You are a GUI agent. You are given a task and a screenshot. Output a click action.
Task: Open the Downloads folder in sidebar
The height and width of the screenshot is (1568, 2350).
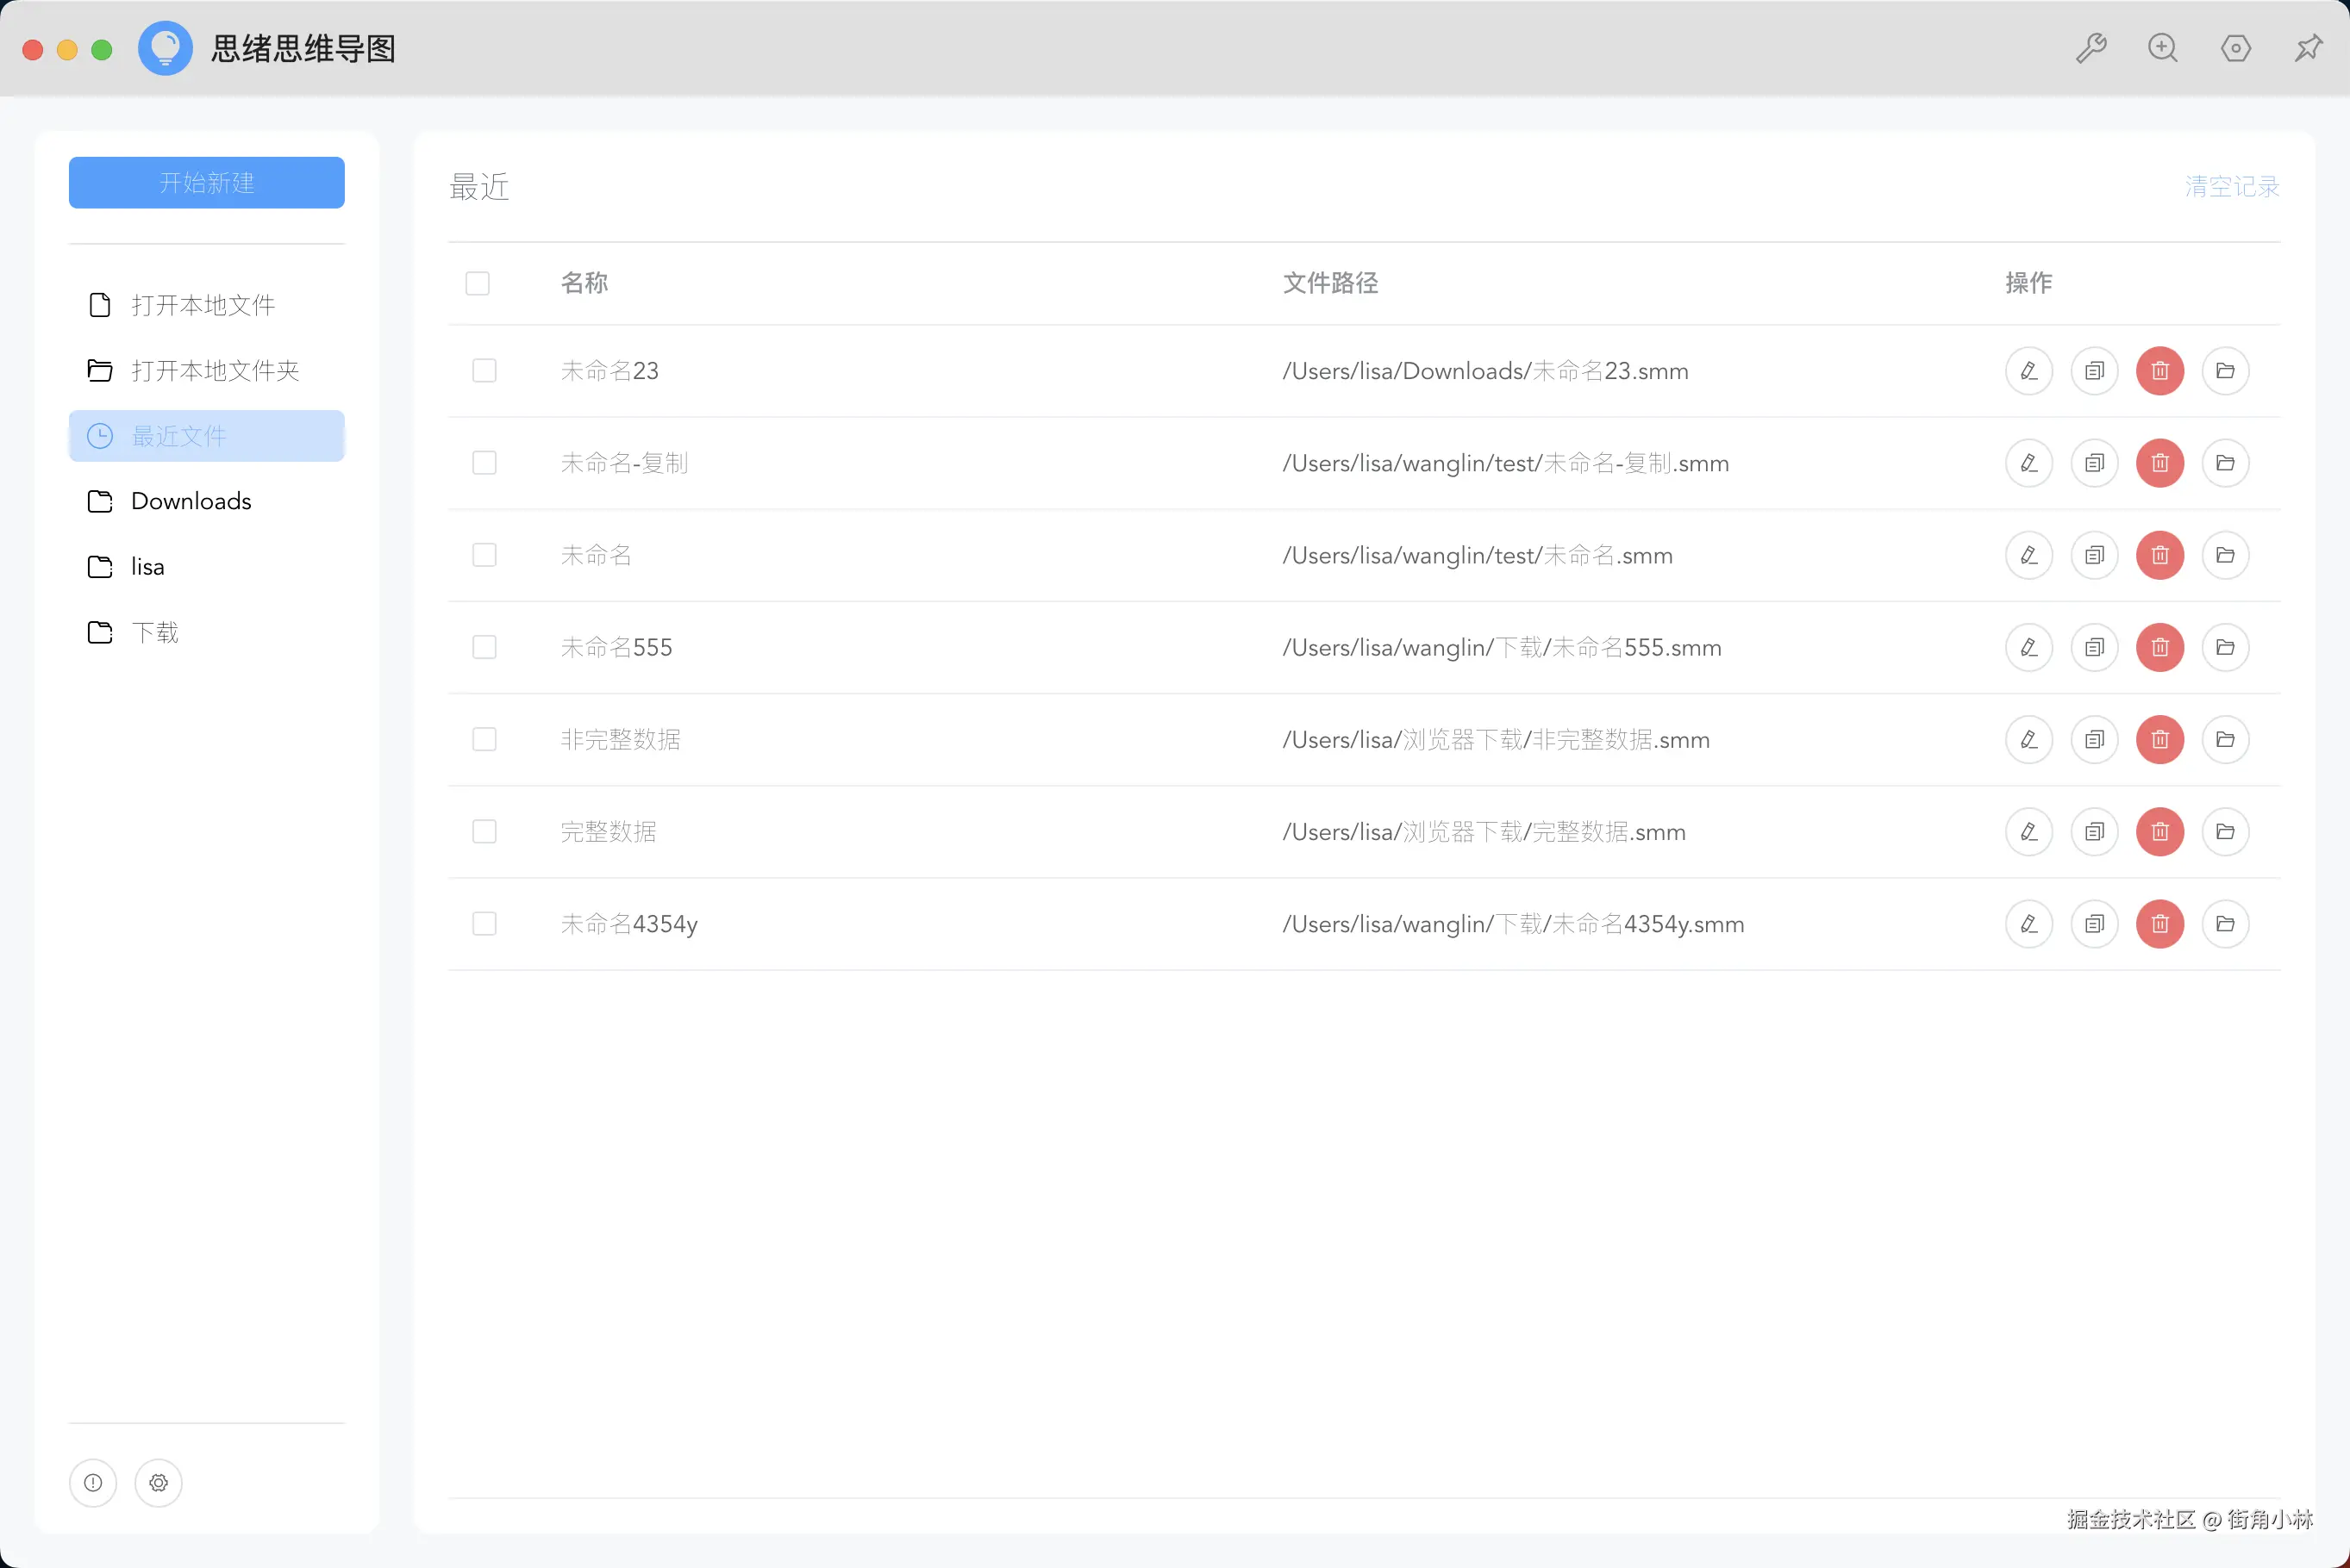coord(191,501)
